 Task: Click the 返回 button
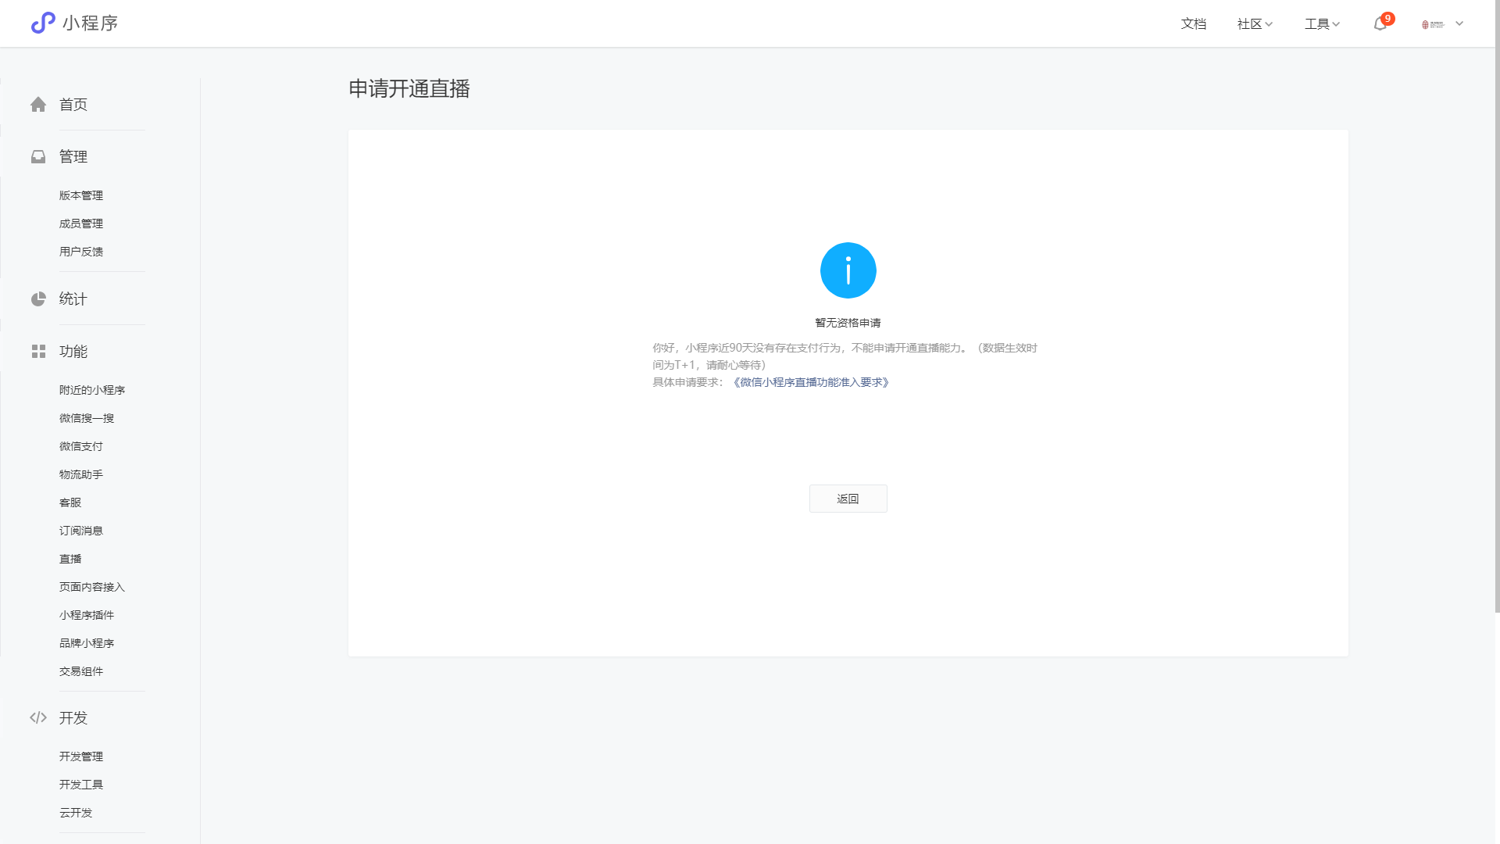coord(848,499)
